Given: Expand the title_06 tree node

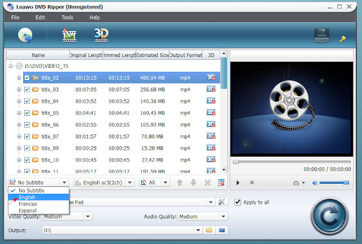Looking at the screenshot, I should tap(19, 125).
